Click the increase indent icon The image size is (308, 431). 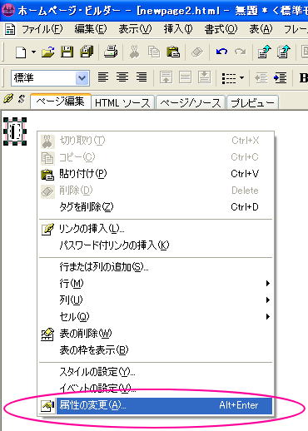tap(281, 77)
